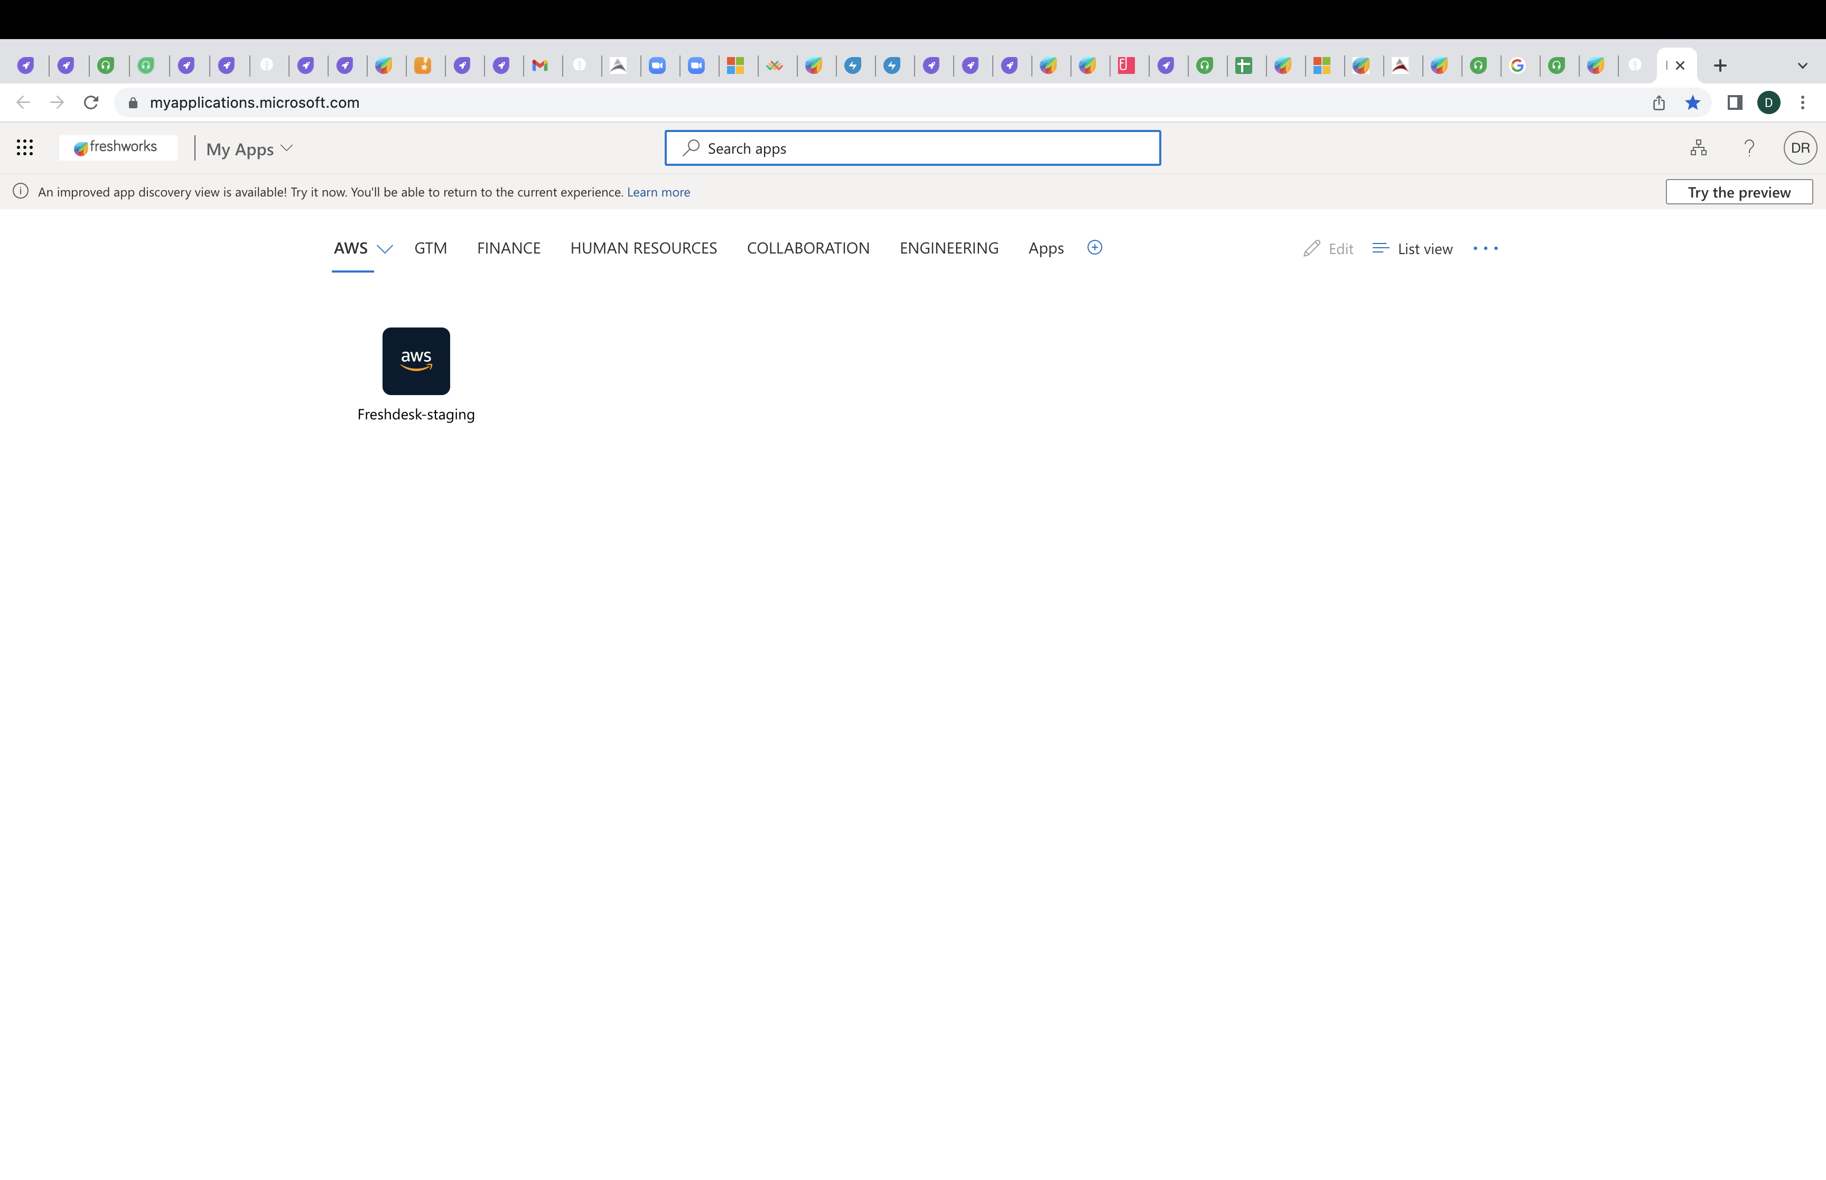Open the three-dot more options menu
Image resolution: width=1826 pixels, height=1180 pixels.
point(1485,248)
